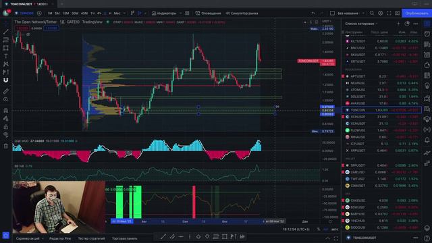Viewport: 432px width, 243px height.
Task: Select CAKEUSD row in watchlist
Action: (x=381, y=200)
